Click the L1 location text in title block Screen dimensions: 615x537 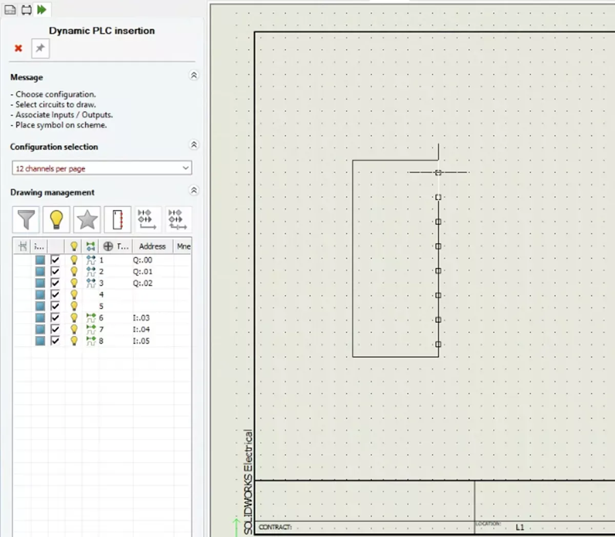[x=520, y=527]
